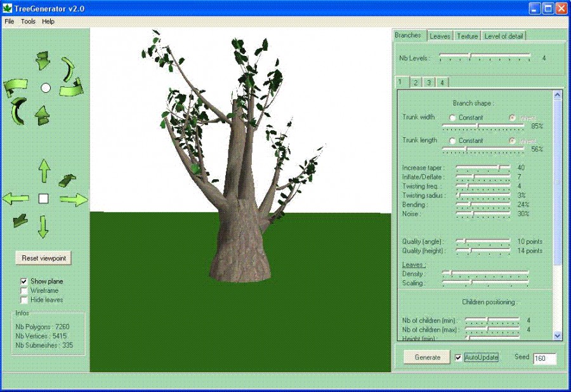Pan the view right with straight arrow
Viewport: 571px width, 392px height.
(74, 199)
